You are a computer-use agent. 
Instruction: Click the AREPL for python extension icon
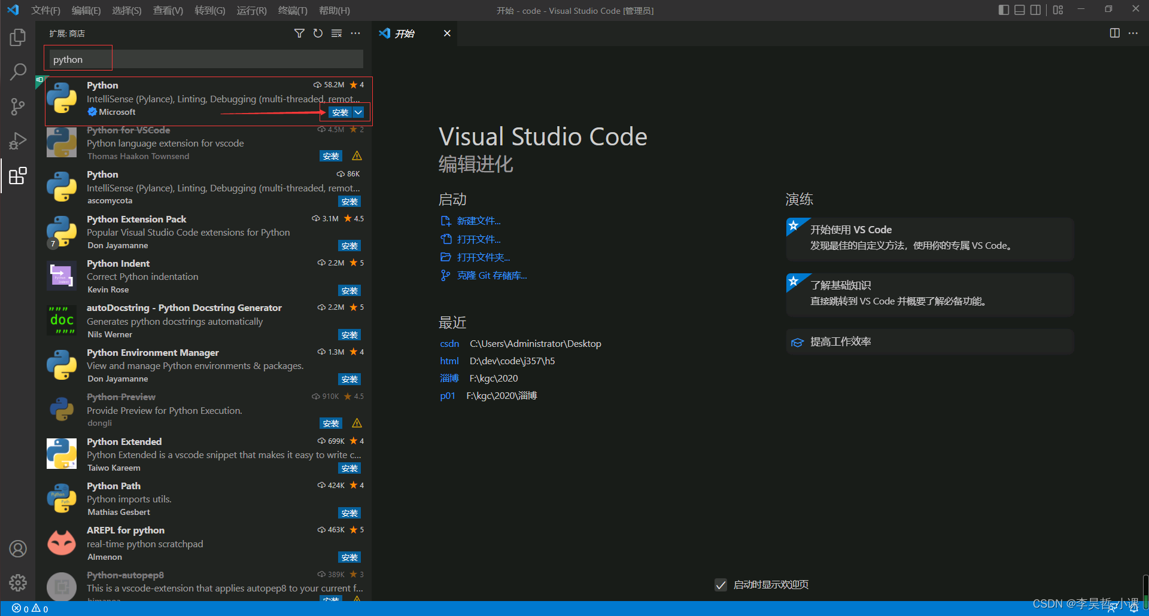62,542
